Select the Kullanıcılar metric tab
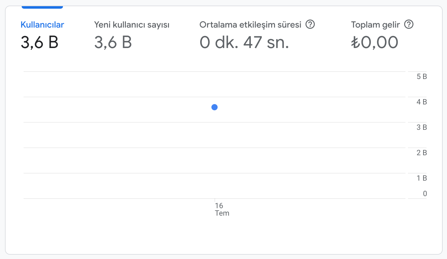Screen dimensions: 447x259 tap(42, 25)
